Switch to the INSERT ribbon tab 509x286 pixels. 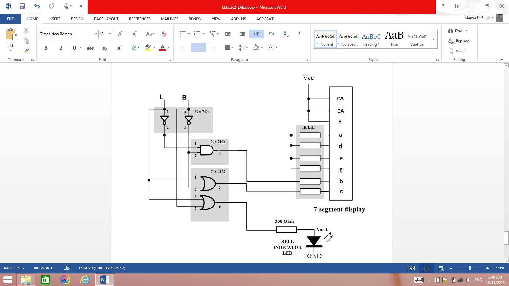54,19
